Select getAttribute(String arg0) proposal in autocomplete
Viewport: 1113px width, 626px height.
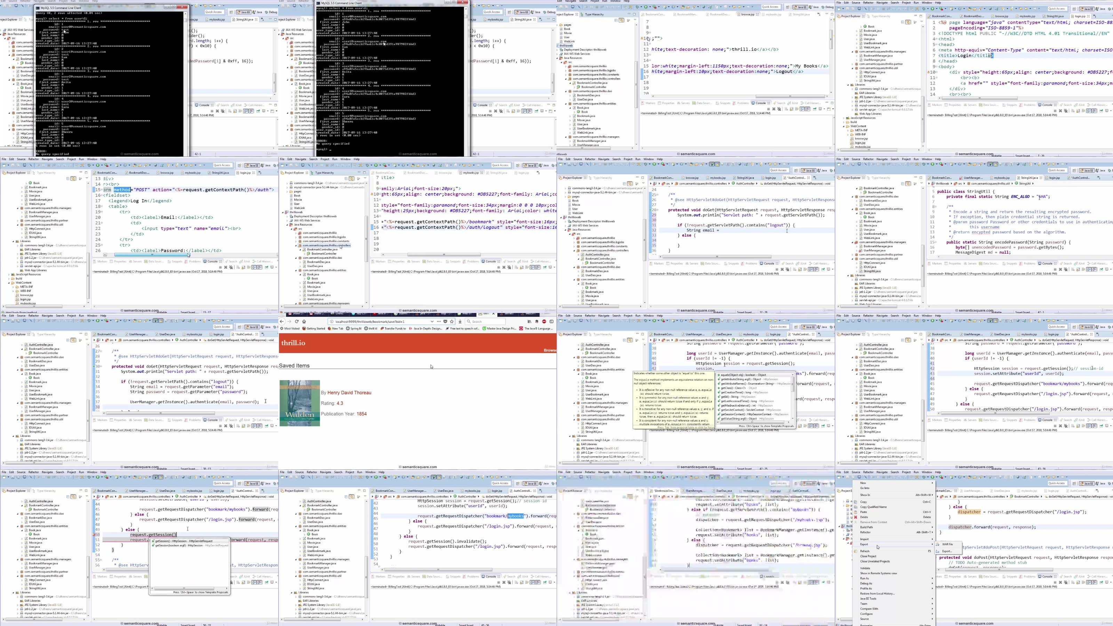pyautogui.click(x=754, y=379)
